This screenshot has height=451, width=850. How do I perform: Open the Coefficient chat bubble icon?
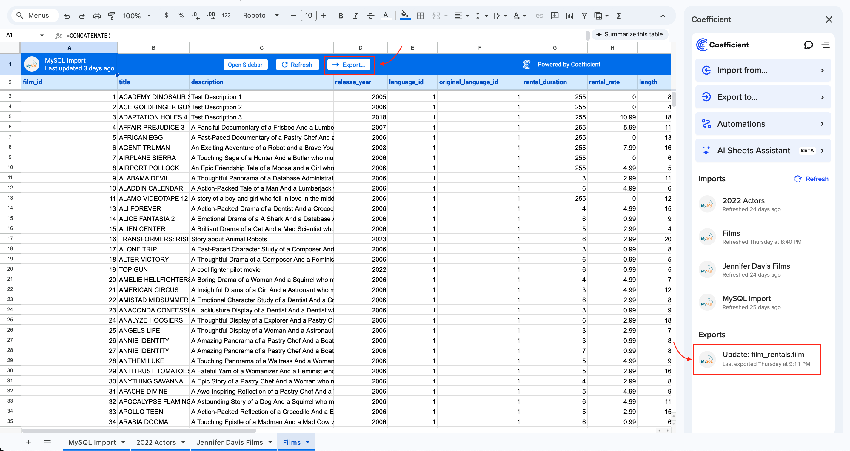pos(808,45)
